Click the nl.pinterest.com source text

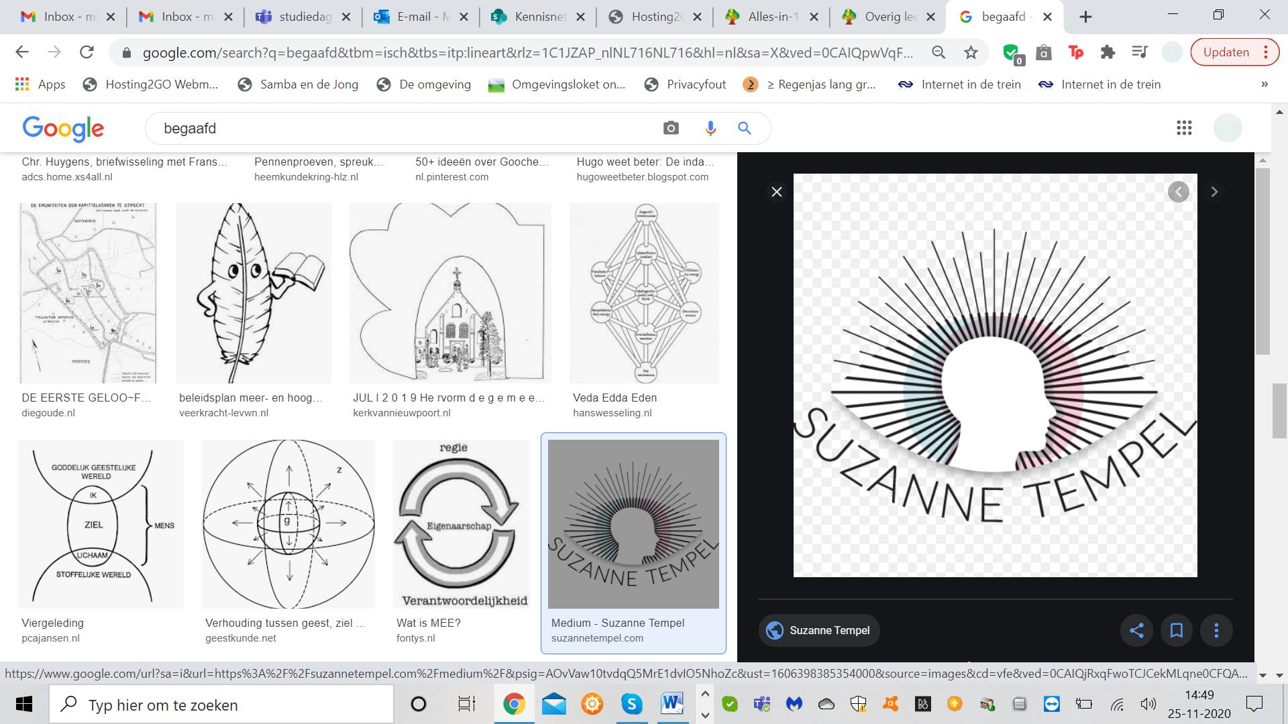tap(452, 177)
